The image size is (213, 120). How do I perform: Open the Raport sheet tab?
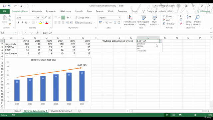click(18, 111)
